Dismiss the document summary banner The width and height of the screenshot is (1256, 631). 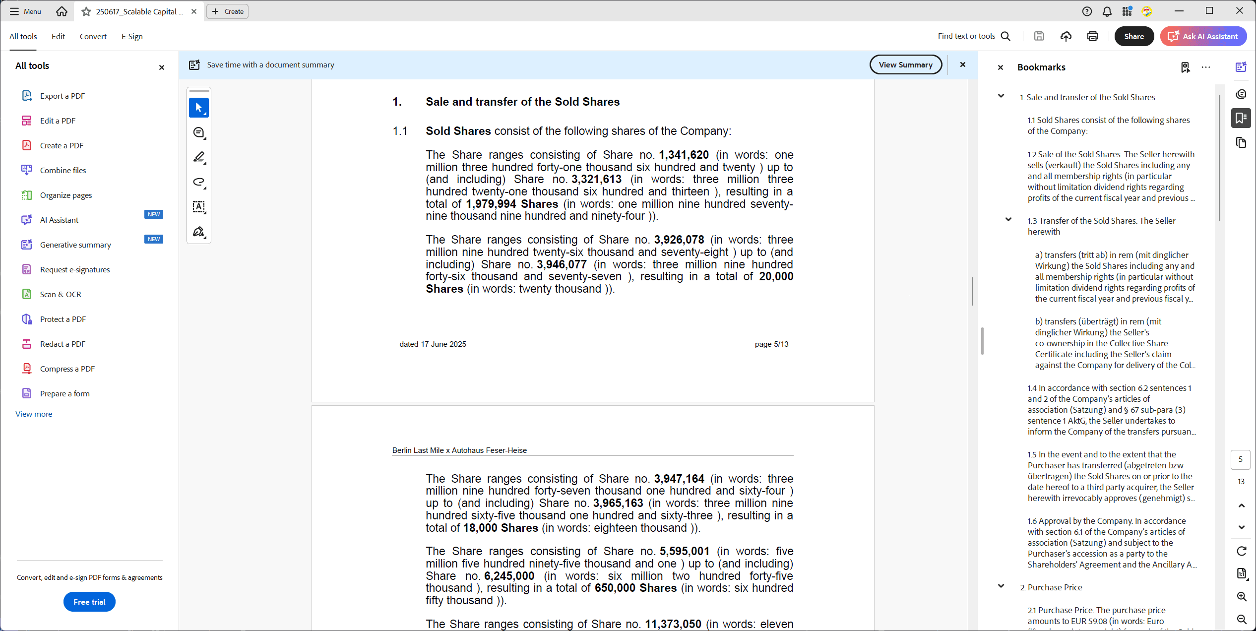click(962, 64)
